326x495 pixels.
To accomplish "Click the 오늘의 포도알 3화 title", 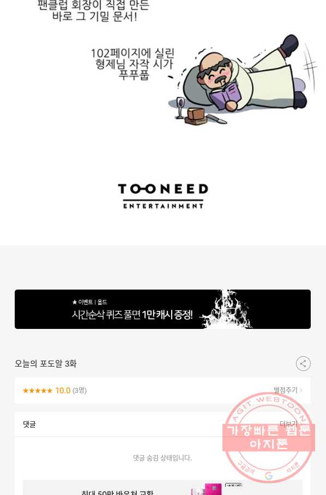I will (46, 364).
